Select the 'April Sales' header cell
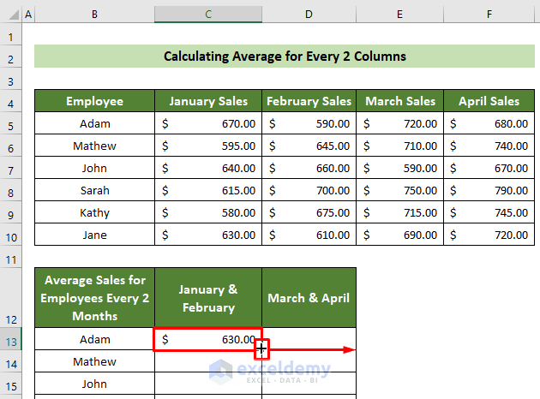This screenshot has width=540, height=399. (x=489, y=101)
